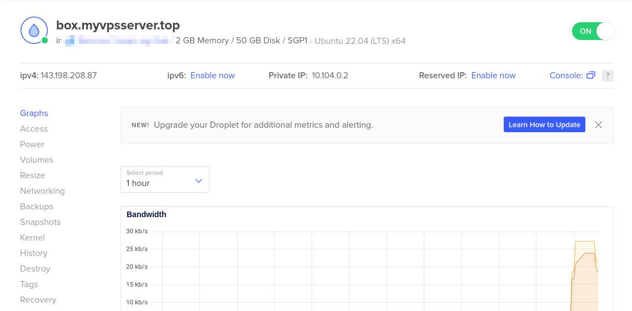
Task: Click the Console link text
Action: click(566, 76)
